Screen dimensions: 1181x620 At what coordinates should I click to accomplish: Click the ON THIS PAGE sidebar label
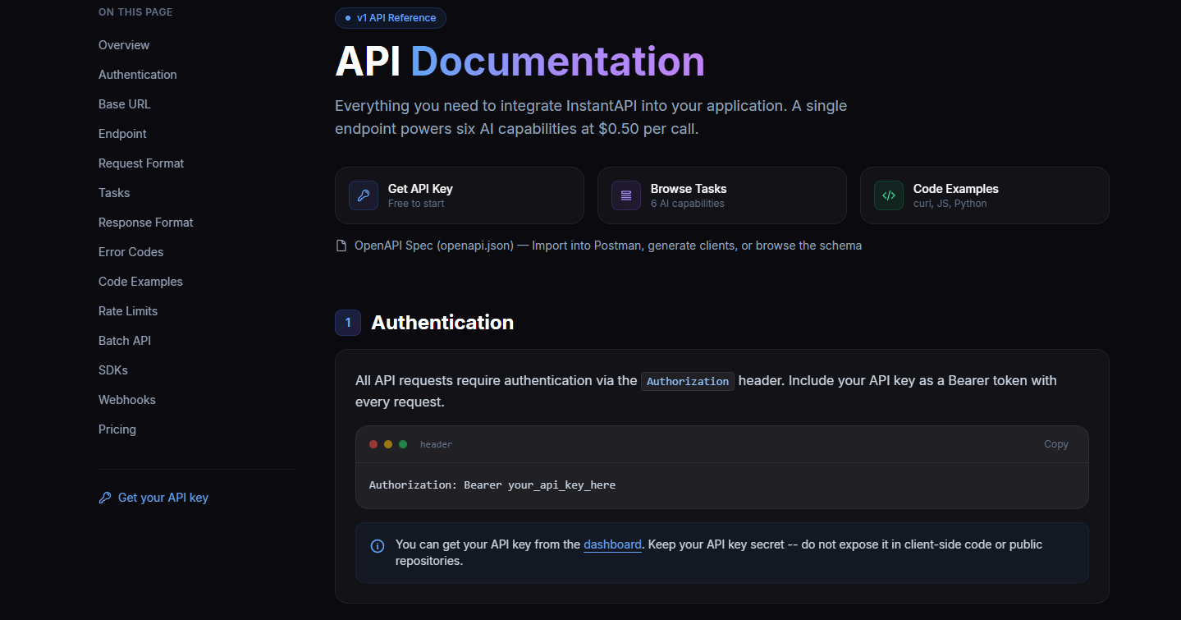(x=135, y=12)
